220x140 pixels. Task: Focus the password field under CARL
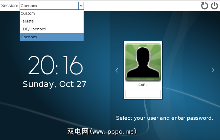[x=143, y=93]
